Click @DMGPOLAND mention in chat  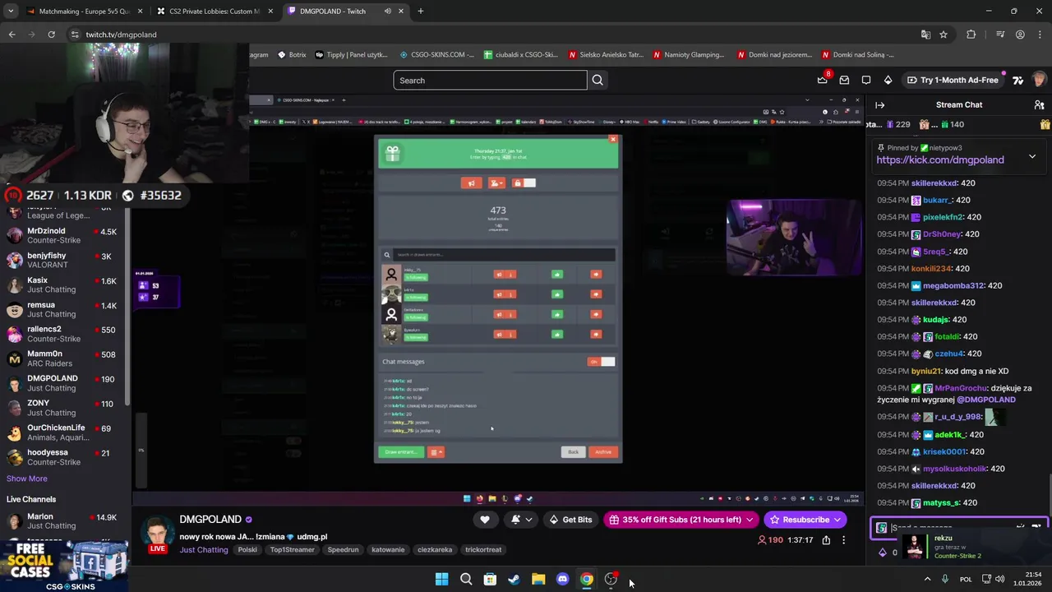tap(985, 400)
